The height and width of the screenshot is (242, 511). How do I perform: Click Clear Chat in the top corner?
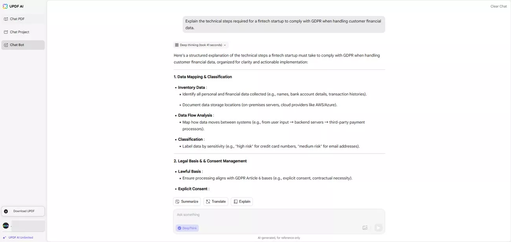(x=498, y=6)
